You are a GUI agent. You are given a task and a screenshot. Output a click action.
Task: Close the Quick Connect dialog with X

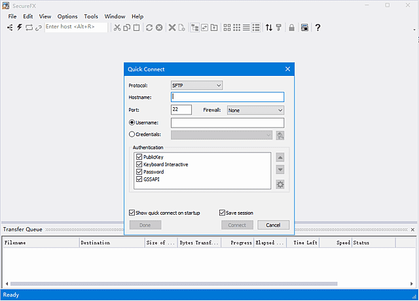287,69
